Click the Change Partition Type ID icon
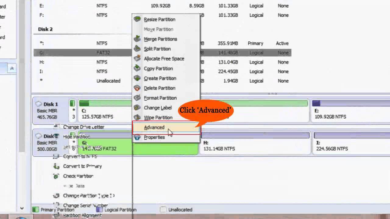The height and width of the screenshot is (219, 390). point(56,196)
